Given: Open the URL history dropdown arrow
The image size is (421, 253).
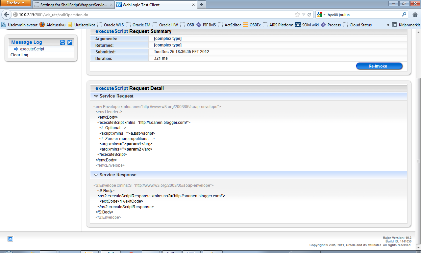Looking at the screenshot, I should (x=304, y=15).
